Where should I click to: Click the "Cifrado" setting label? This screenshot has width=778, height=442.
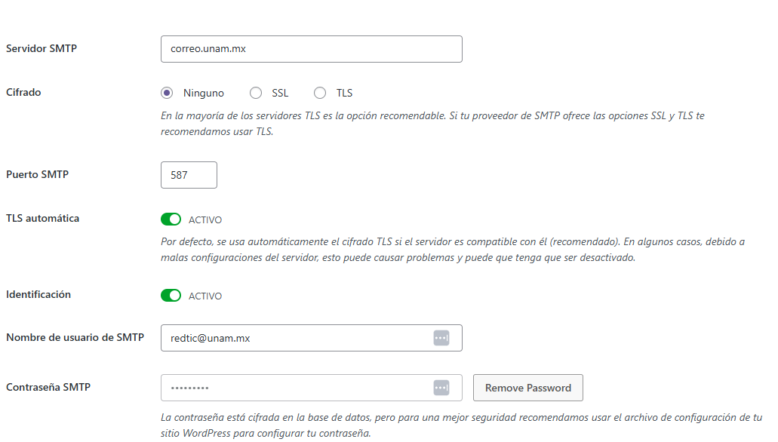23,93
